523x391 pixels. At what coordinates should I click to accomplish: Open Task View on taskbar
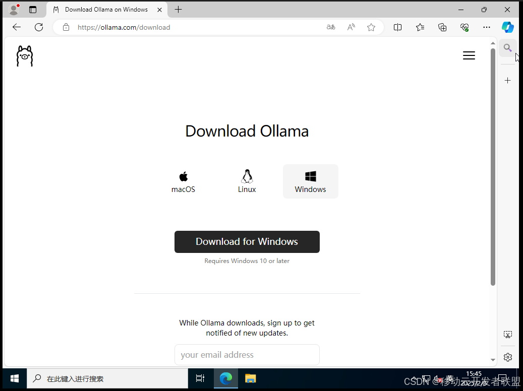200,379
